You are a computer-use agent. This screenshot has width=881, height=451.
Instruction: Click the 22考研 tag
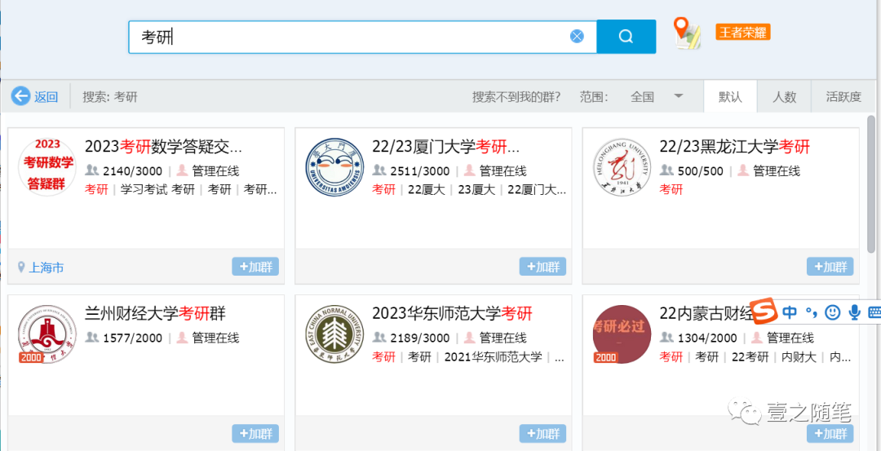click(750, 356)
